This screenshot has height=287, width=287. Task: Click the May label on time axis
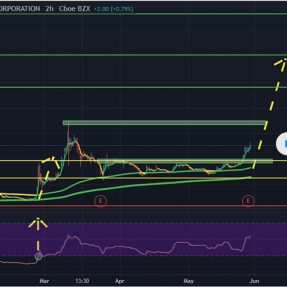coord(189,281)
